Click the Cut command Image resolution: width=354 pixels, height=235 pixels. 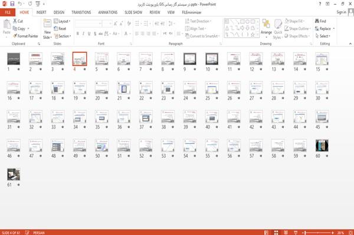pyautogui.click(x=18, y=21)
